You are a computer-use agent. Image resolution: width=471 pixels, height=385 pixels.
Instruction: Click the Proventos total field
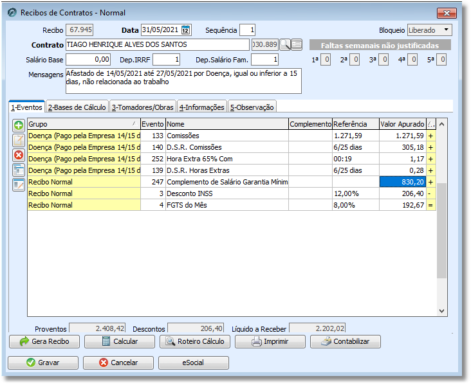point(97,328)
